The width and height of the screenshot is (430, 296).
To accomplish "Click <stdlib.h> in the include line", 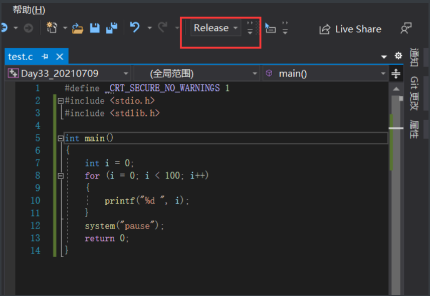I will (135, 113).
